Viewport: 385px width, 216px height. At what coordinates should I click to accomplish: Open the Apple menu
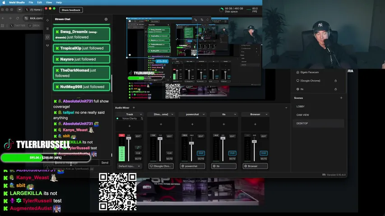click(4, 2)
